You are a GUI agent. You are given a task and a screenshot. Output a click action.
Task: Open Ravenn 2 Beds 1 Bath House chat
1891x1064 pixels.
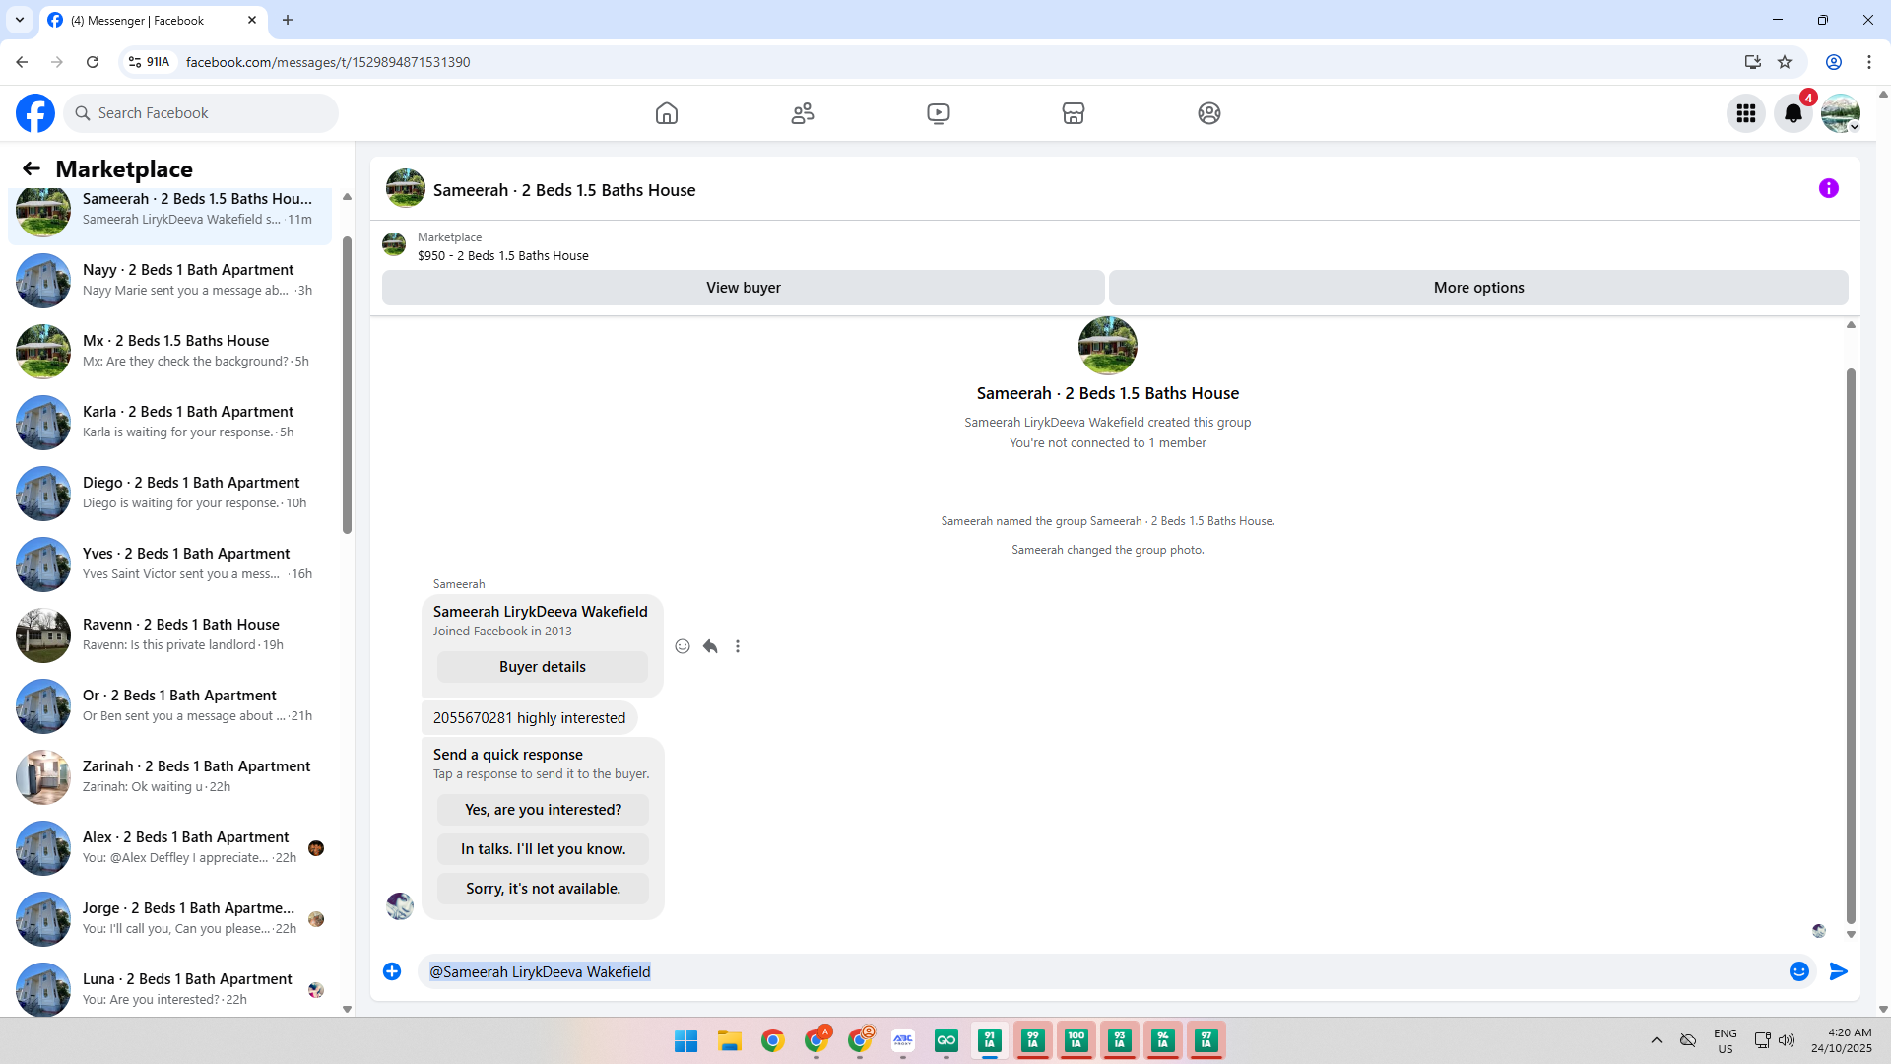coord(170,634)
